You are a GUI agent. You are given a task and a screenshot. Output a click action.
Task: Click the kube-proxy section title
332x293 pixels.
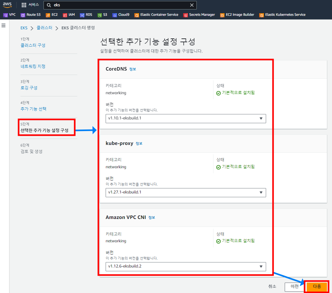pyautogui.click(x=119, y=143)
